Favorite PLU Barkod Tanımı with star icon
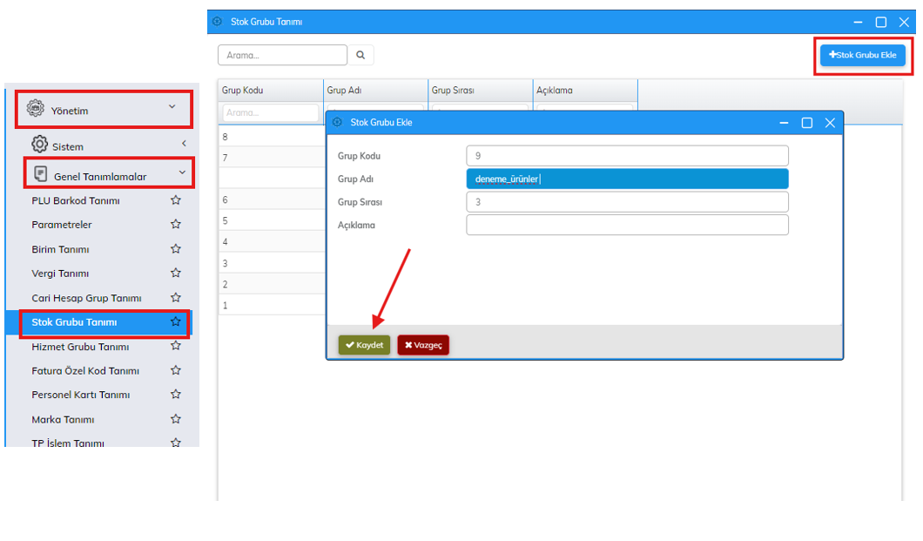 coord(176,200)
